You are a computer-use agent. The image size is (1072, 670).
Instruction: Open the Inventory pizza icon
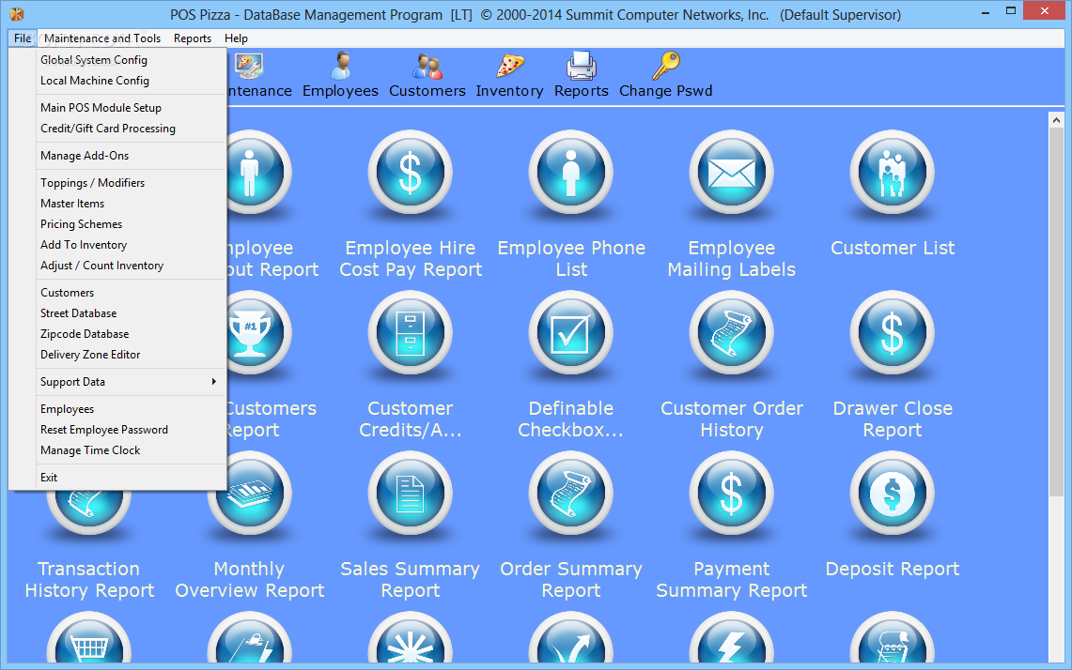coord(509,67)
